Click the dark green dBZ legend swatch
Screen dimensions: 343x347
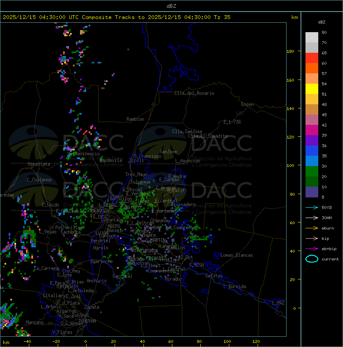click(x=312, y=181)
